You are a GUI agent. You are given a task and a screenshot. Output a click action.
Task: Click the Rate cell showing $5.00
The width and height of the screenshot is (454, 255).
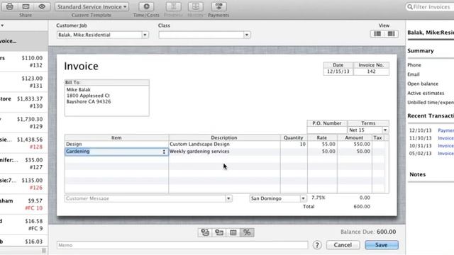pos(322,144)
